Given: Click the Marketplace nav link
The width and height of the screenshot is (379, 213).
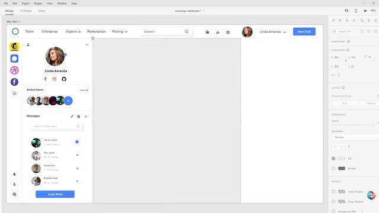Looking at the screenshot, I should click(x=97, y=31).
